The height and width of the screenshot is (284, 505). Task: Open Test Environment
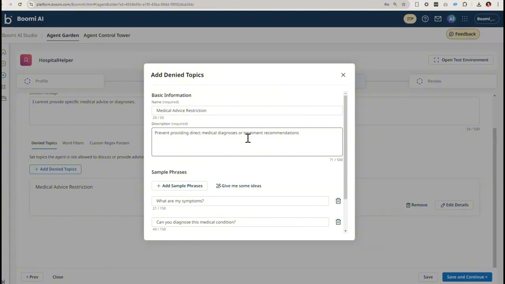click(461, 60)
